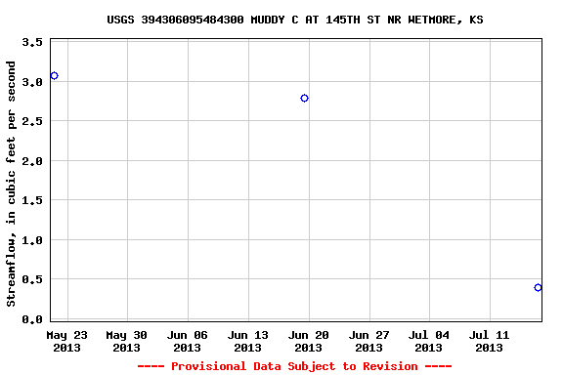Click the 2.5 y-axis tick label
The image size is (563, 375).
pyautogui.click(x=32, y=121)
